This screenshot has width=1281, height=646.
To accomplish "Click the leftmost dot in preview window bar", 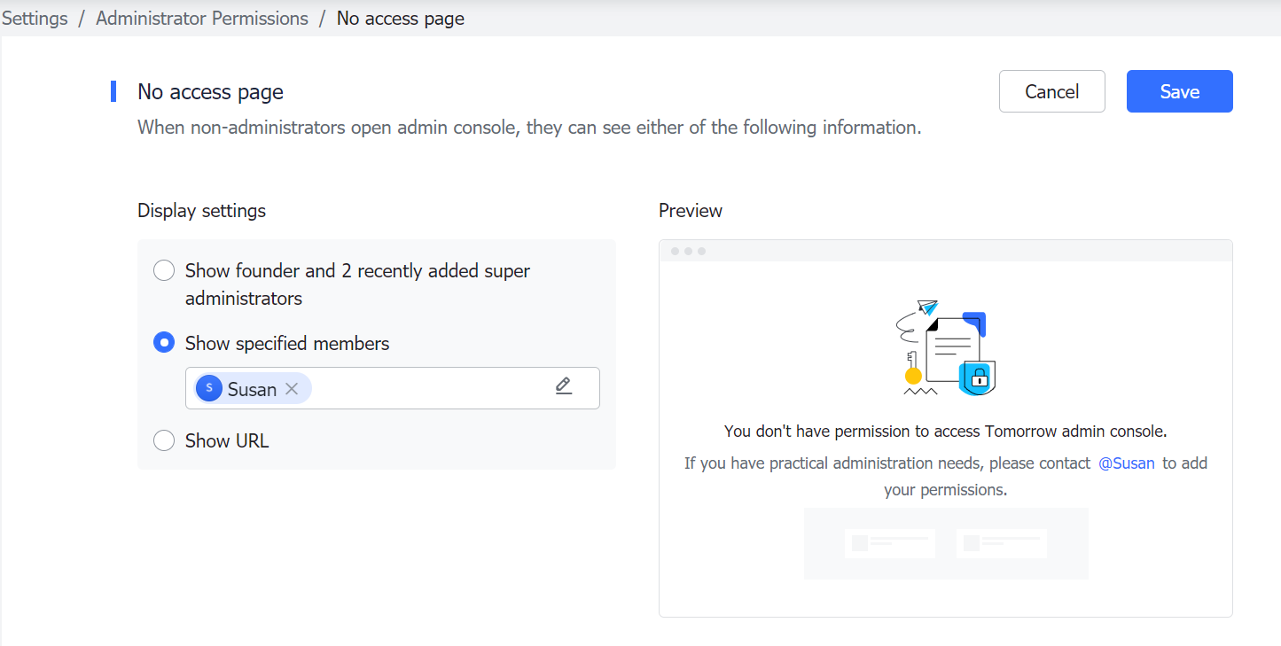I will click(676, 252).
